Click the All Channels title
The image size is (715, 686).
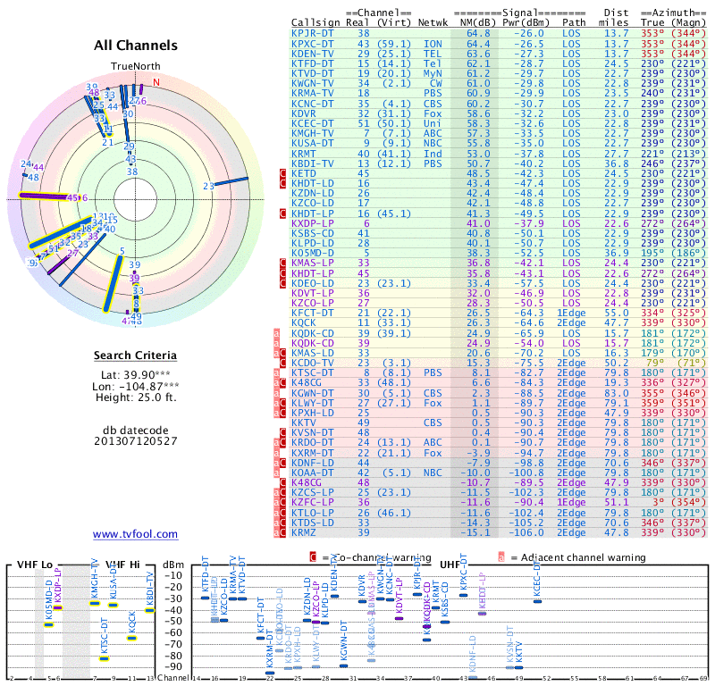point(136,46)
